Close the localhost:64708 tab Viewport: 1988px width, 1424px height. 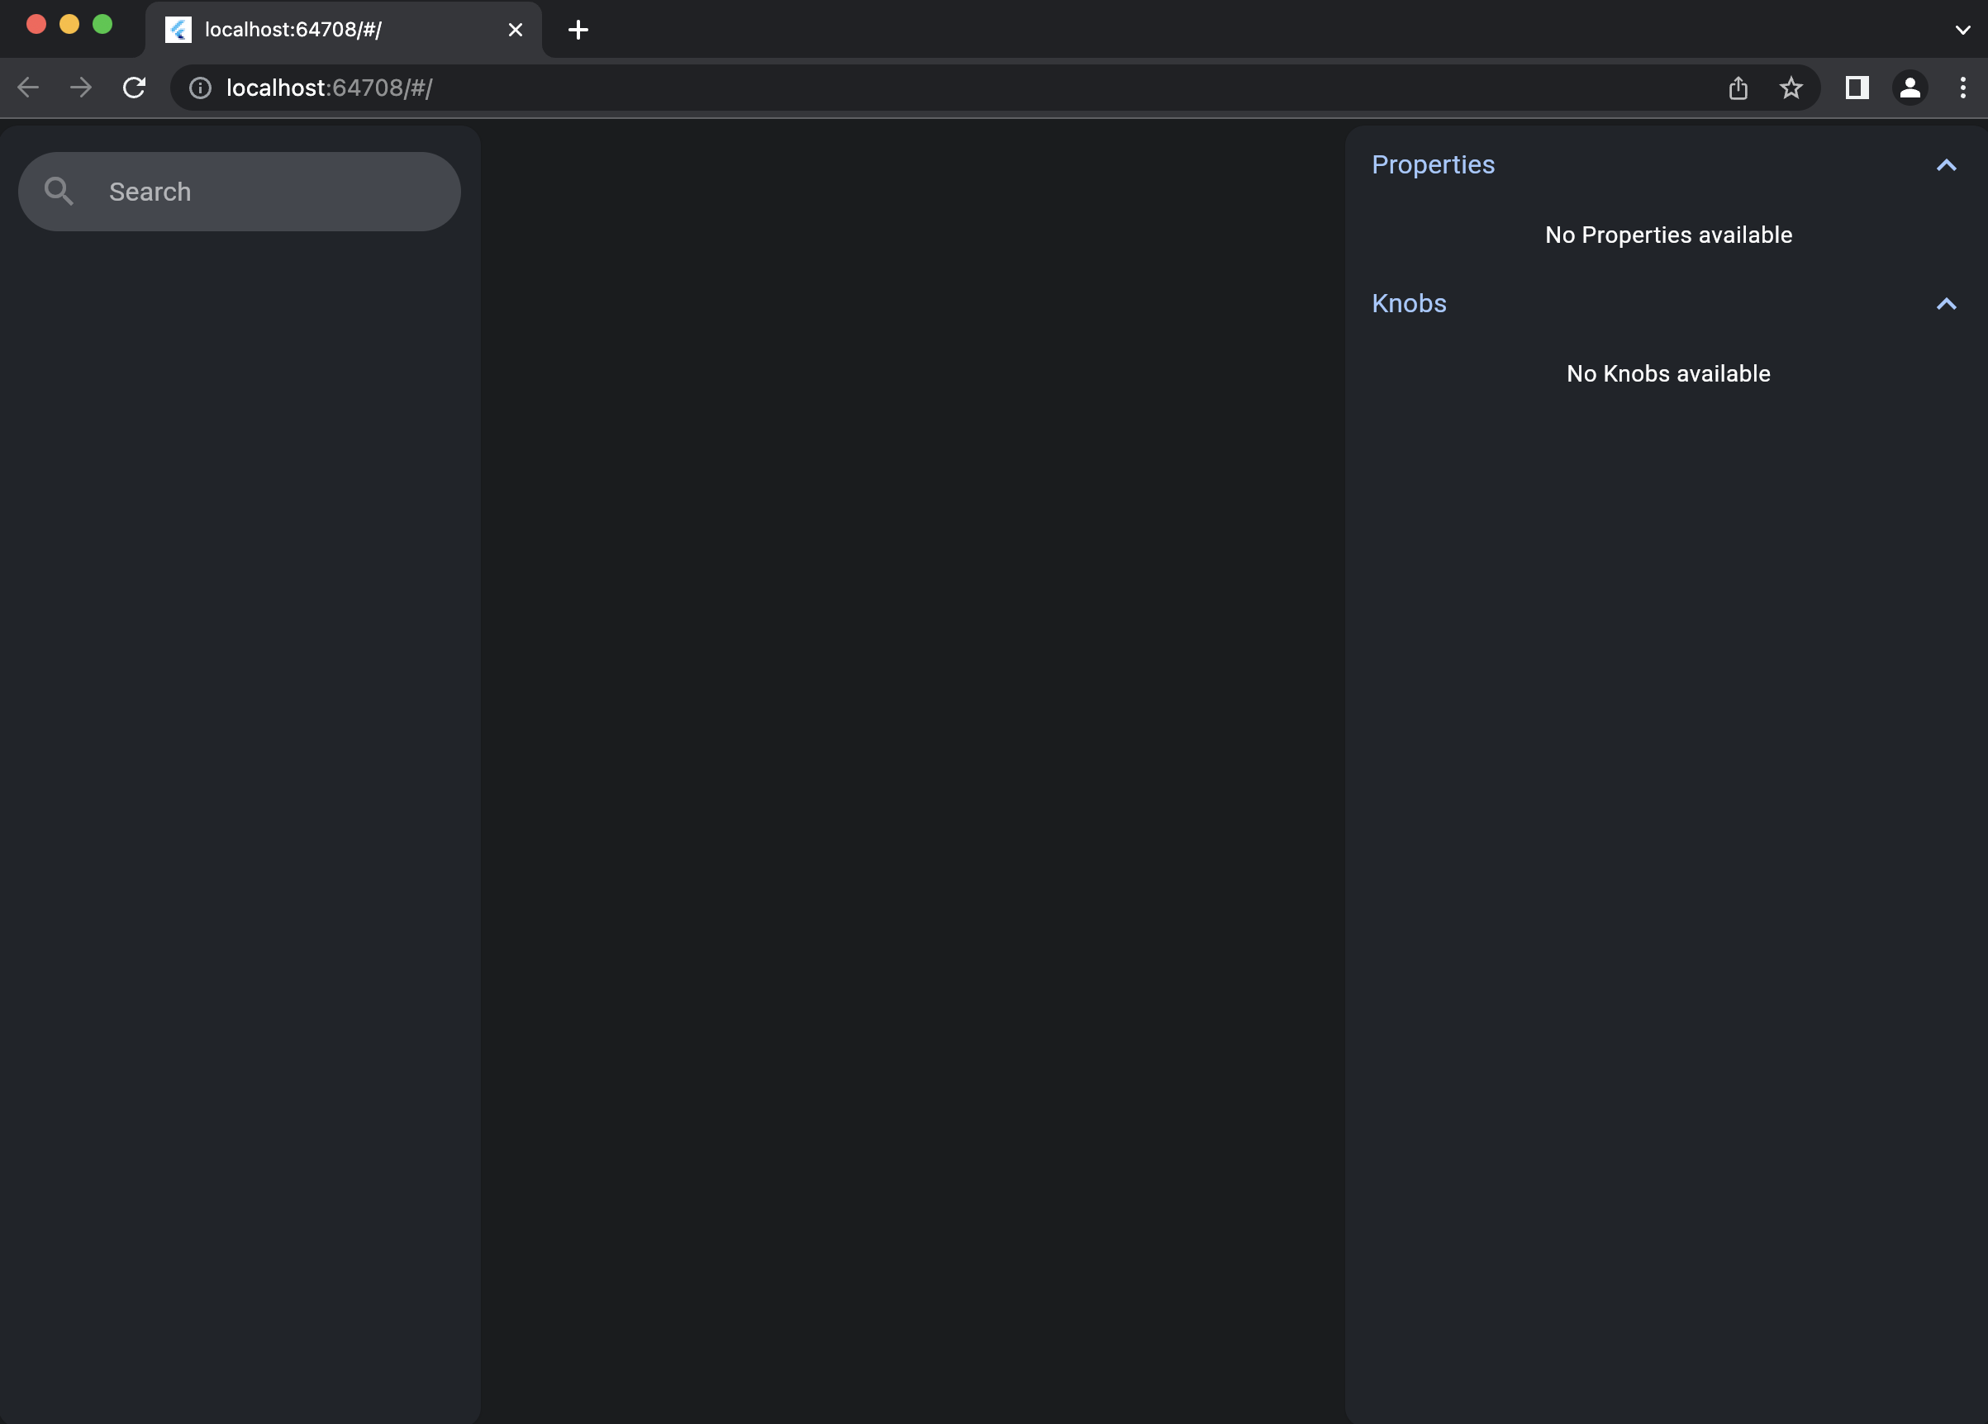516,30
